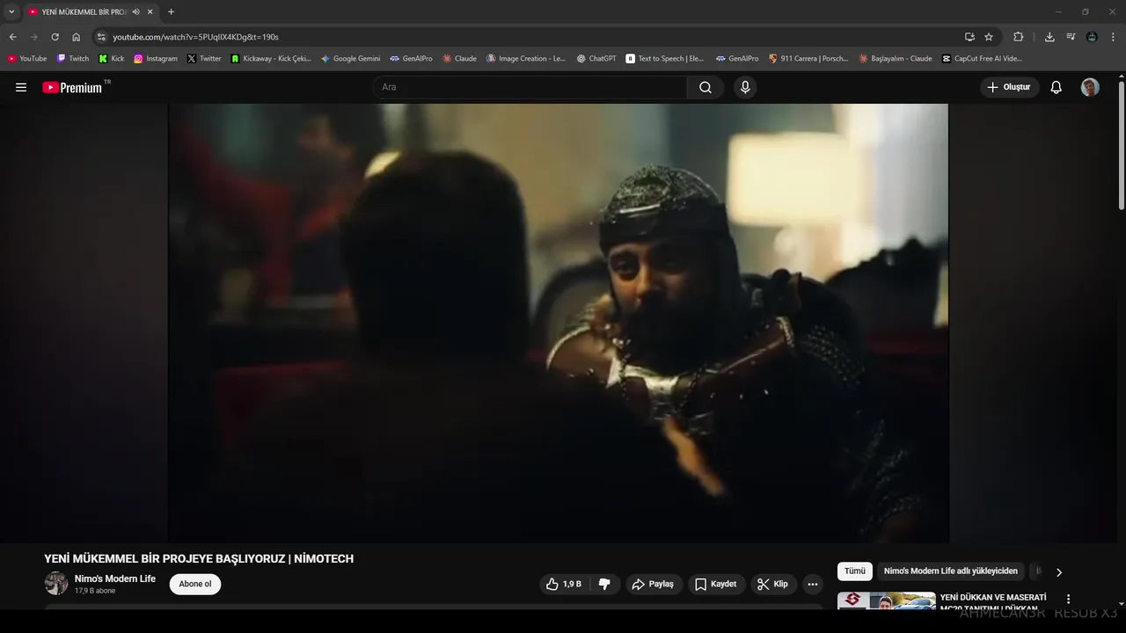Viewport: 1126px width, 633px height.
Task: Open Nimo's Modern Life channel name link
Action: (x=115, y=578)
